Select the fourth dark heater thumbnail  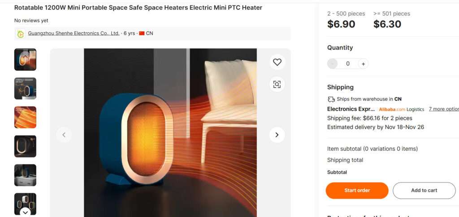pyautogui.click(x=25, y=146)
